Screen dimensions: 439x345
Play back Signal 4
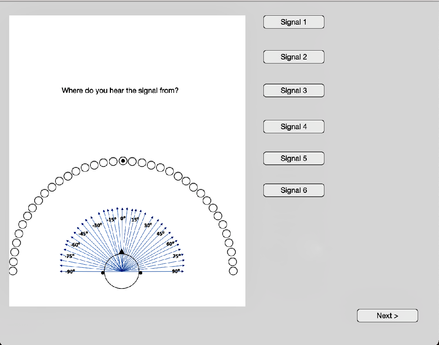click(x=294, y=127)
